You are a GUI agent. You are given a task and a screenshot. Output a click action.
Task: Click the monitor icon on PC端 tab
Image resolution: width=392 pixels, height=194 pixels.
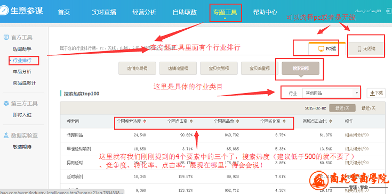click(321, 49)
